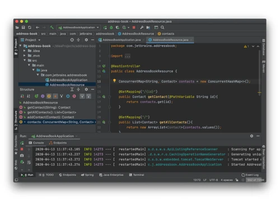
Task: Select getContact(String): Contact in Structure
Action: [49, 108]
